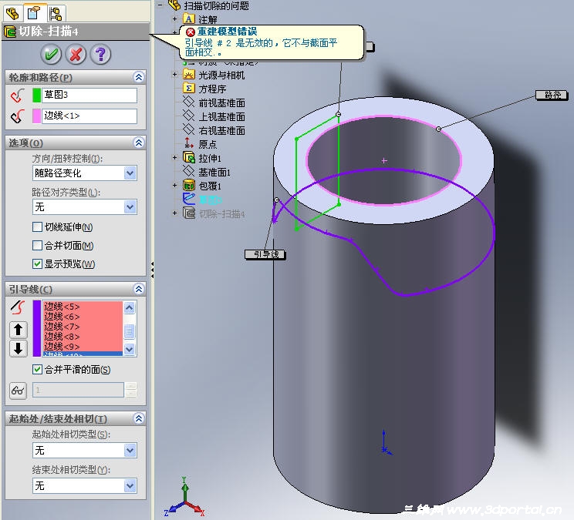Move guide curve down with the down arrow
The height and width of the screenshot is (520, 574).
tap(18, 348)
